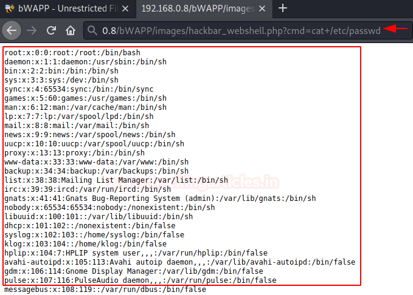Click the man:x:6:12 line
The image size is (413, 295).
click(x=85, y=107)
